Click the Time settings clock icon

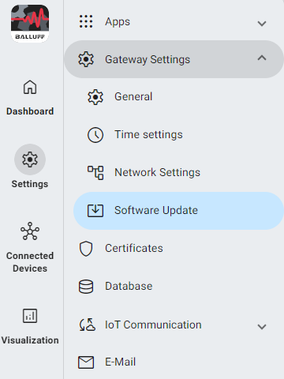coord(95,135)
